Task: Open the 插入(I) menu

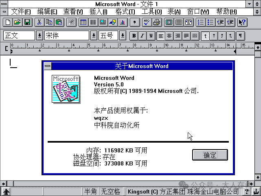Action: pyautogui.click(x=99, y=12)
